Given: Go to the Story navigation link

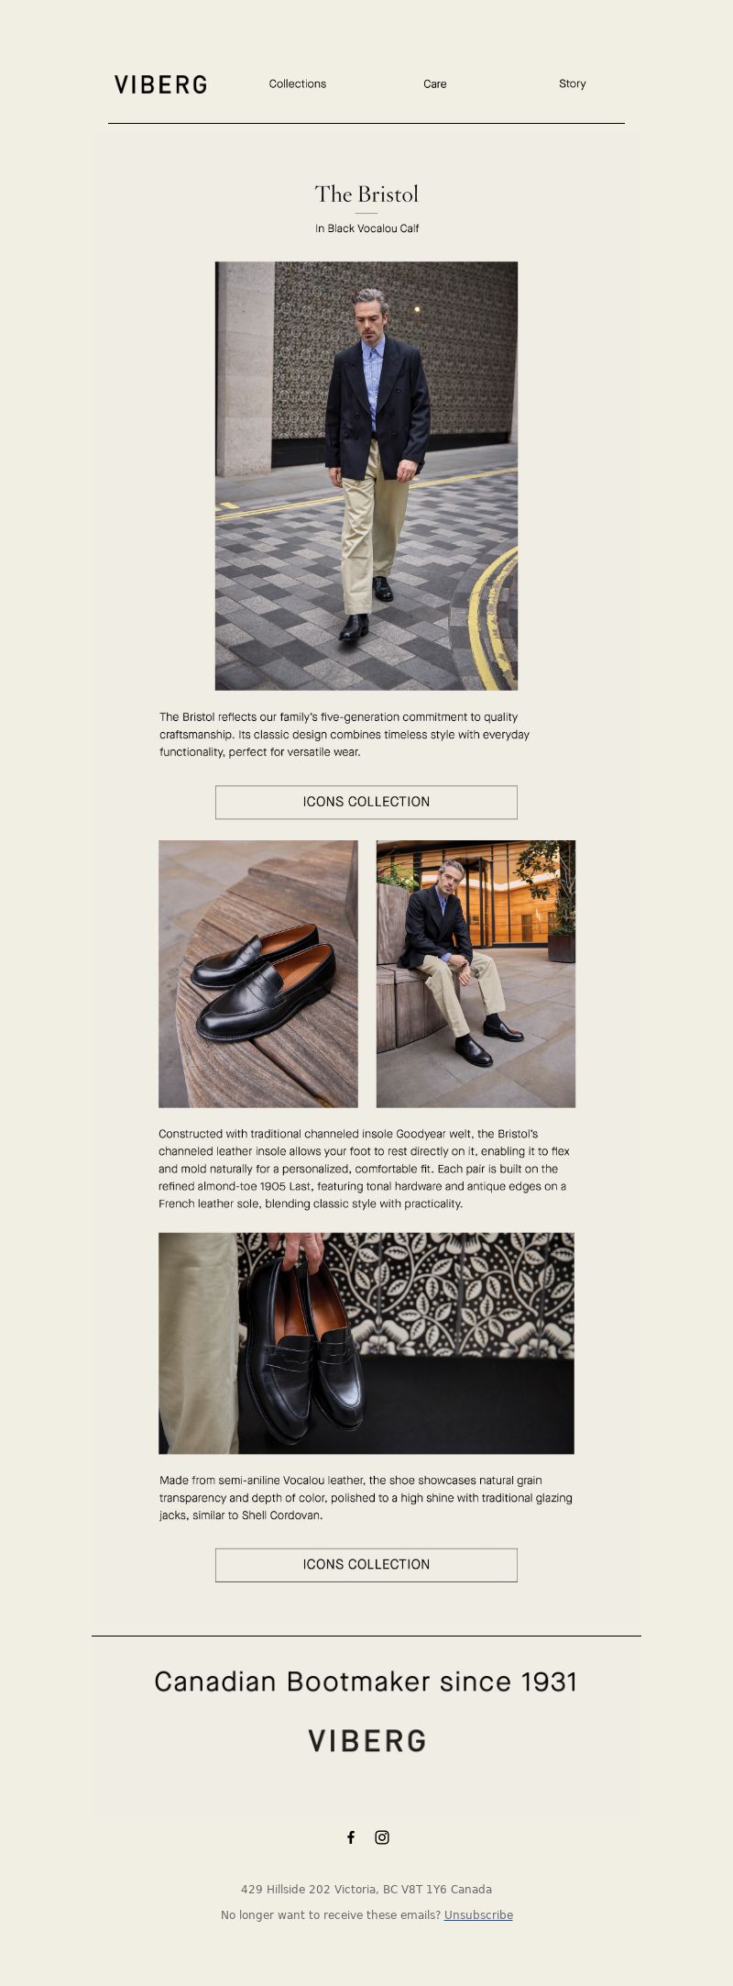Looking at the screenshot, I should [573, 83].
